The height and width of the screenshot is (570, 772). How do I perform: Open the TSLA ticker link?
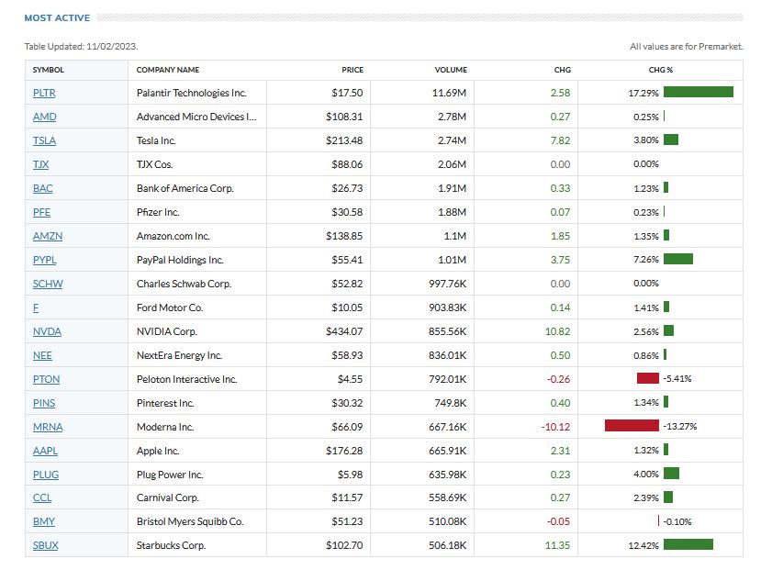(x=44, y=140)
